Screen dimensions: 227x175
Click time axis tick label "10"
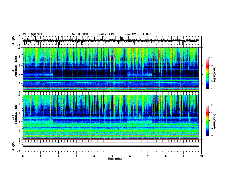(201, 156)
